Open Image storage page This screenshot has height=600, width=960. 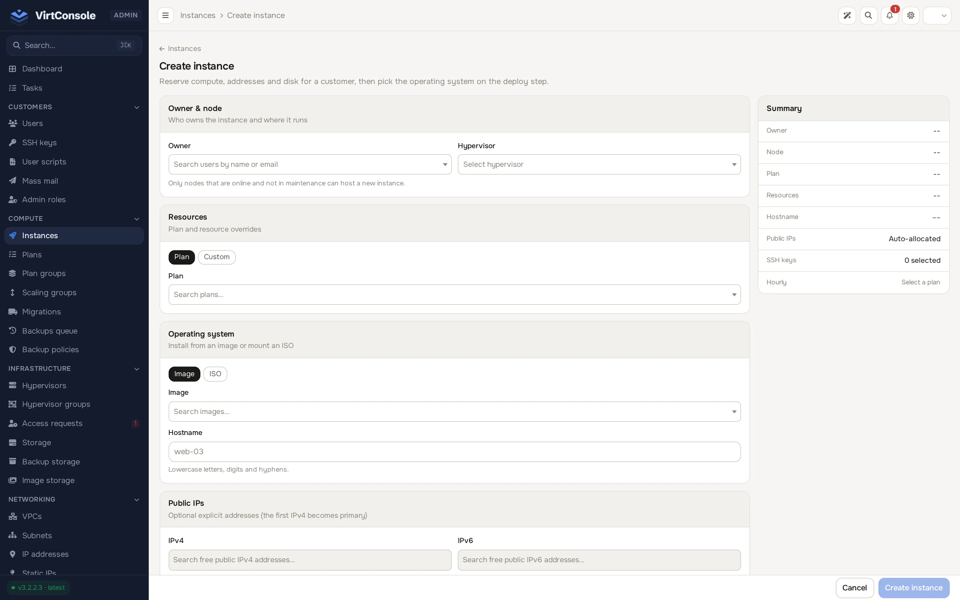click(x=74, y=480)
